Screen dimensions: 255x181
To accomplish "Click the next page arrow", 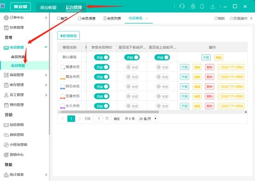I will point(79,119).
